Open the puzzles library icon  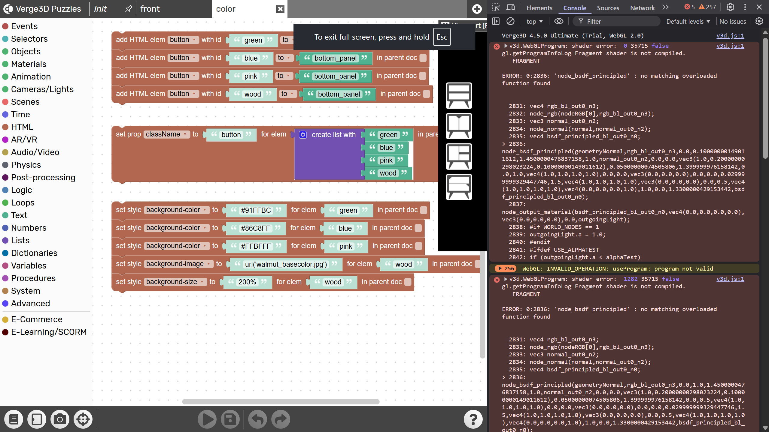tap(14, 419)
